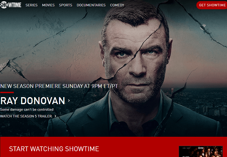The image size is (227, 157).
Task: Click the red Get Showtime button
Action: coord(212,5)
